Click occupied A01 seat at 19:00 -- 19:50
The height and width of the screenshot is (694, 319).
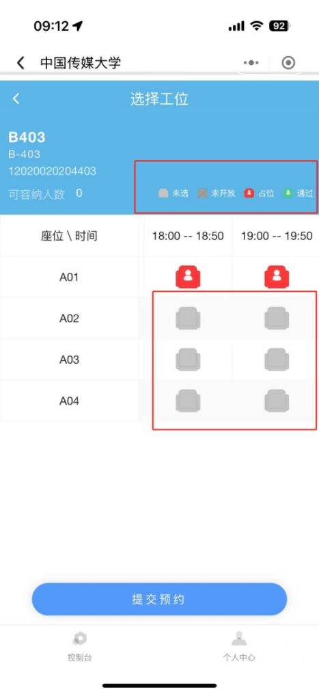pos(277,277)
